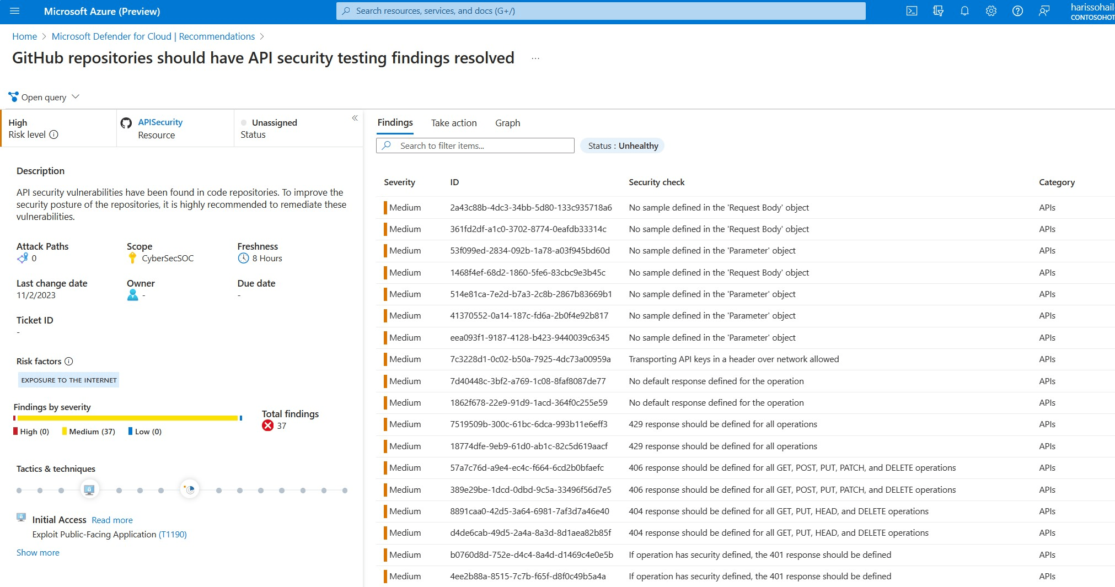Open Azure settings gear icon

[x=991, y=10]
